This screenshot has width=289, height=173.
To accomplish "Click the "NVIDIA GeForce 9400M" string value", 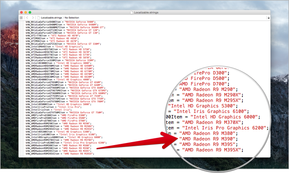I will (x=81, y=25).
